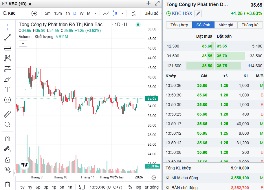Switch to the Mức giá tab
Image resolution: width=264 pixels, height=190 pixels.
[226, 25]
